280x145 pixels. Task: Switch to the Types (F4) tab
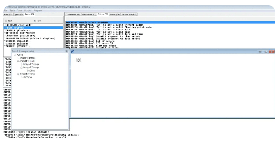point(19,15)
